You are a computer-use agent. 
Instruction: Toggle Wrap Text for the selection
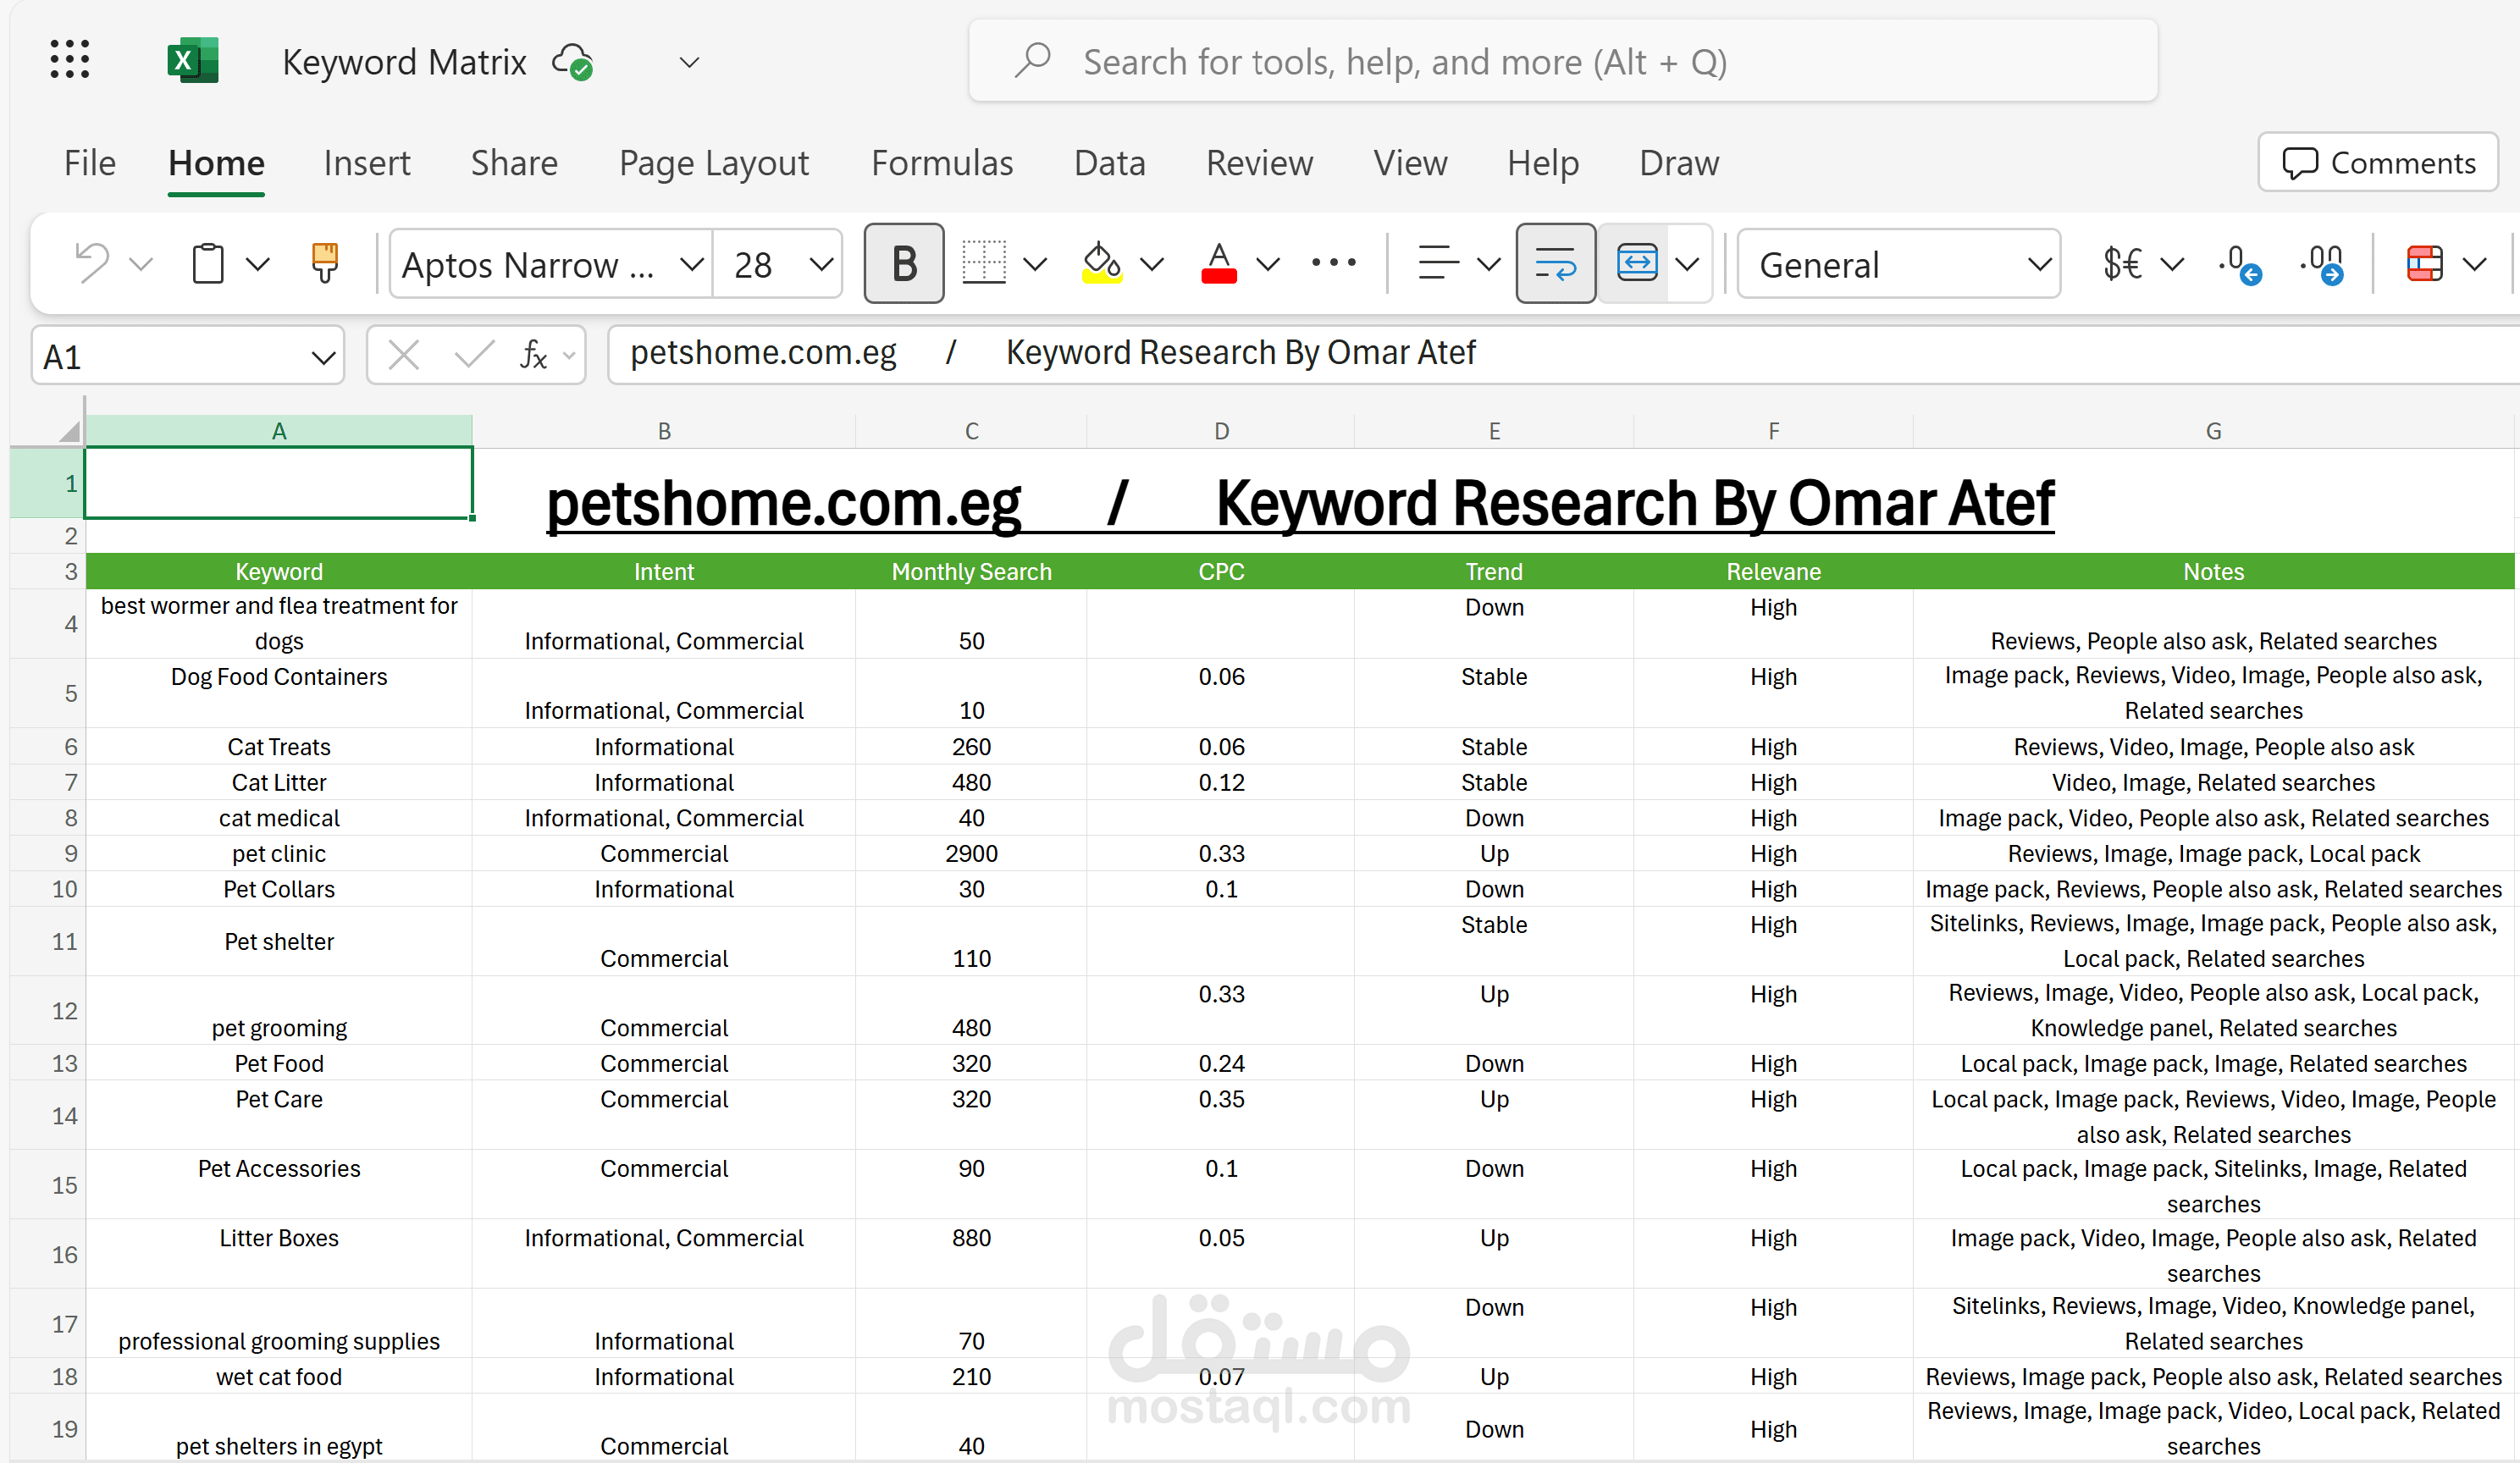tap(1556, 263)
